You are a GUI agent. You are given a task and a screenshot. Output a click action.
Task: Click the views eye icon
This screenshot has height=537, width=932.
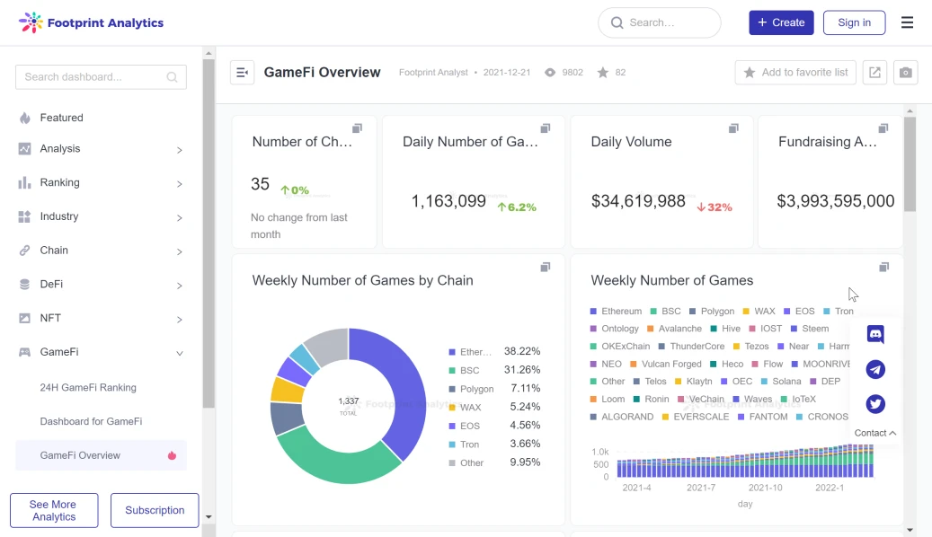click(x=550, y=73)
